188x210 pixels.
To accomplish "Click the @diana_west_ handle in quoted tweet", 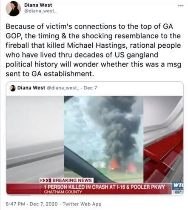I will click(63, 88).
